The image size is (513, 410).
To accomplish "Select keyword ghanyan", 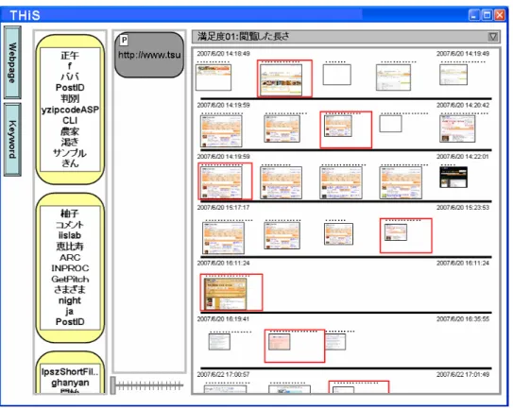I will click(x=70, y=383).
